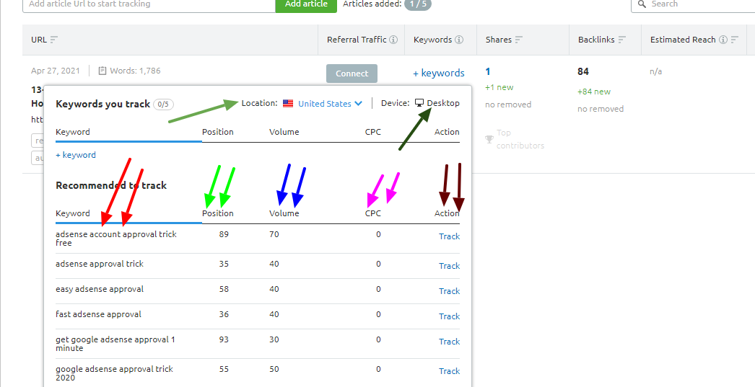Click the Recommended Volume column header

[284, 213]
